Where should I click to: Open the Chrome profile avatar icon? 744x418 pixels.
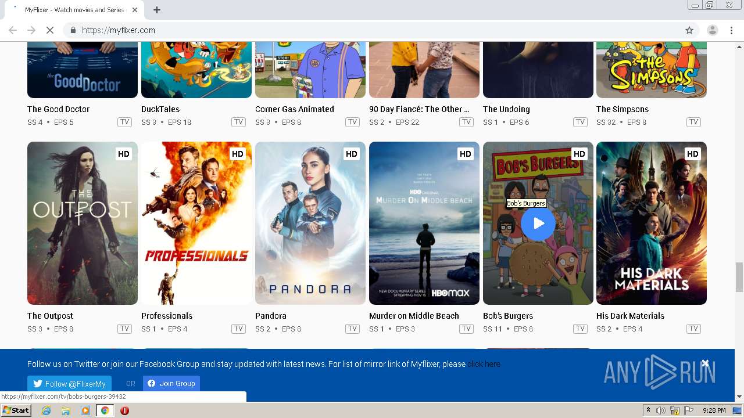click(x=713, y=30)
